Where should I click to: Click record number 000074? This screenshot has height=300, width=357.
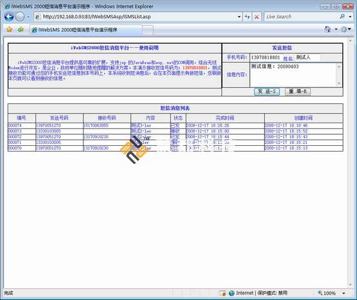pos(15,126)
